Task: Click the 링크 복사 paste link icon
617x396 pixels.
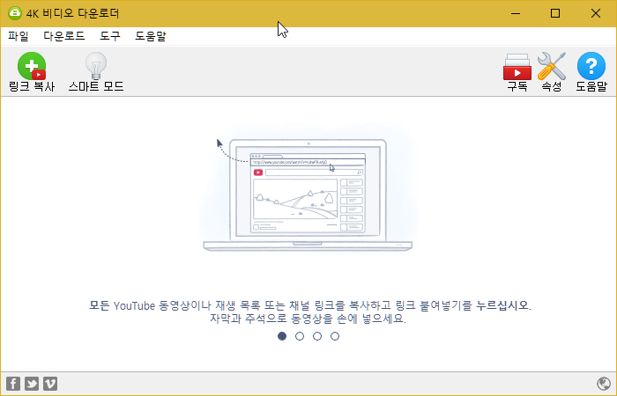Action: coord(32,66)
